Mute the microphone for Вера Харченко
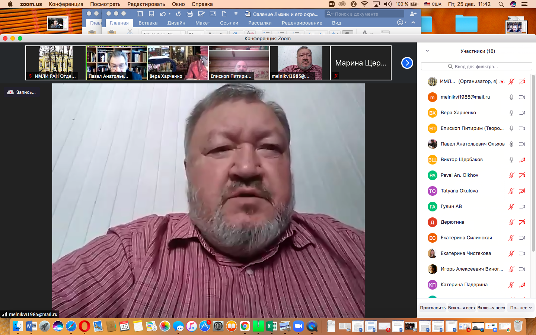This screenshot has width=536, height=335. coord(511,113)
